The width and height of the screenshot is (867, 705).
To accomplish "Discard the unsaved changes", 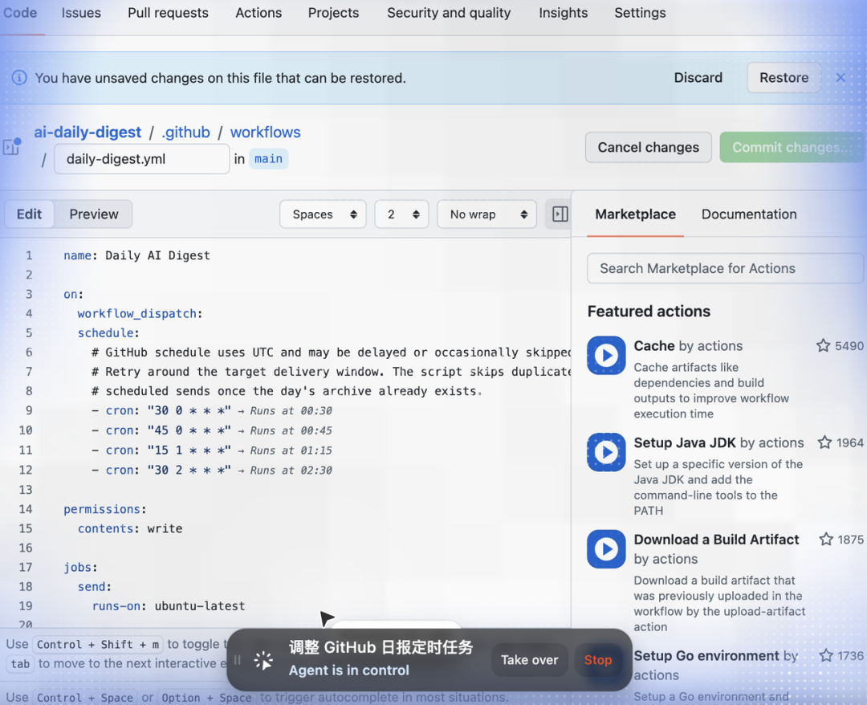I will pos(698,77).
